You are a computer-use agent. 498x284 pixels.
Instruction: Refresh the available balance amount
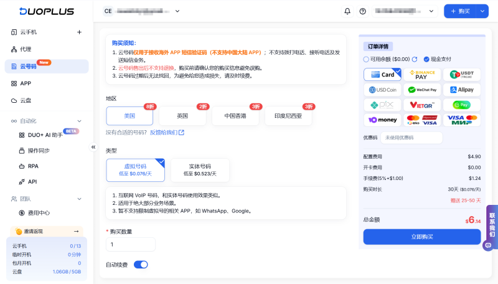415,59
